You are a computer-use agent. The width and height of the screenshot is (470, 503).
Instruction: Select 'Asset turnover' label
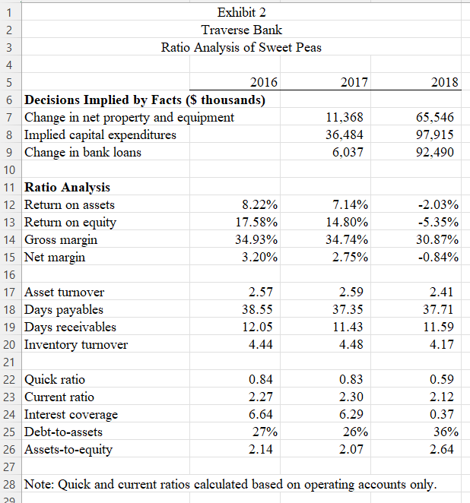pyautogui.click(x=64, y=293)
